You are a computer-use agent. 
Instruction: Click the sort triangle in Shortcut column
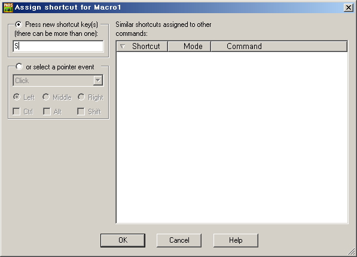123,47
